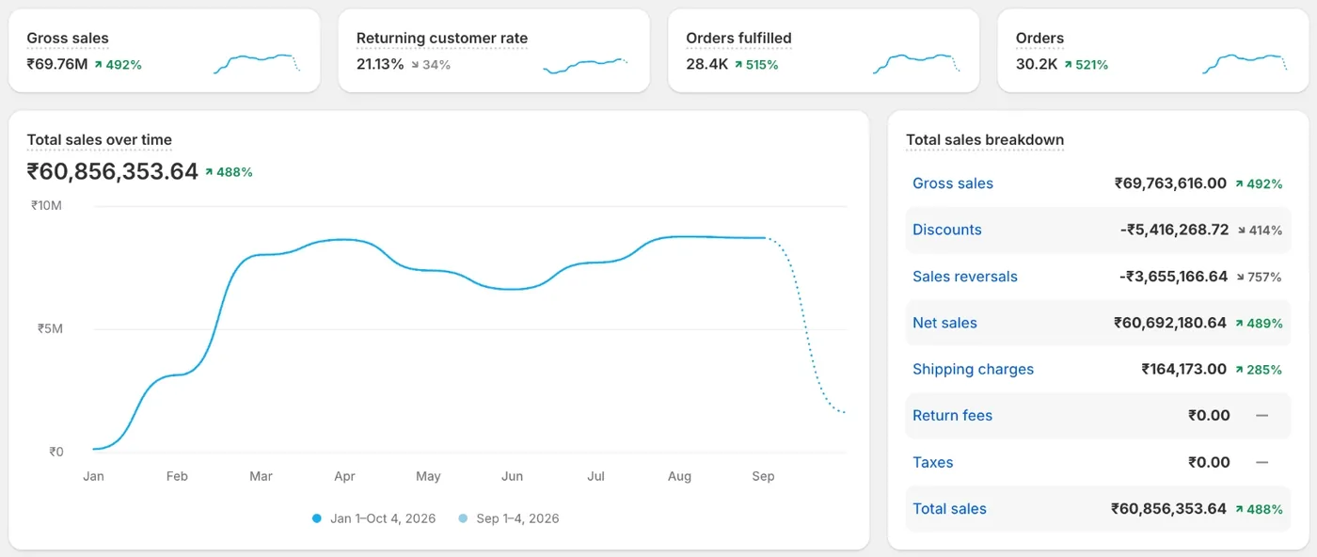Image resolution: width=1317 pixels, height=557 pixels.
Task: Click the 28.4K orders fulfilled value
Action: click(706, 64)
